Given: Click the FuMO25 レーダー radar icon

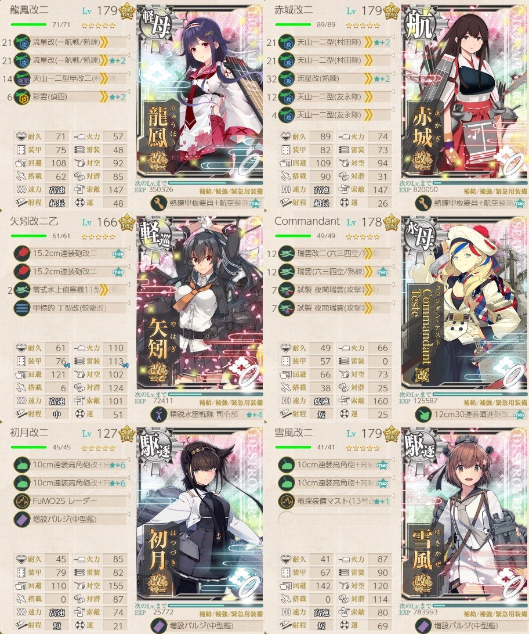Looking at the screenshot, I should 22,501.
